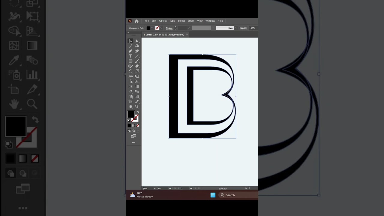Open the zoom level 50% dropdown
Image resolution: width=384 pixels, height=216 pixels.
[154, 188]
